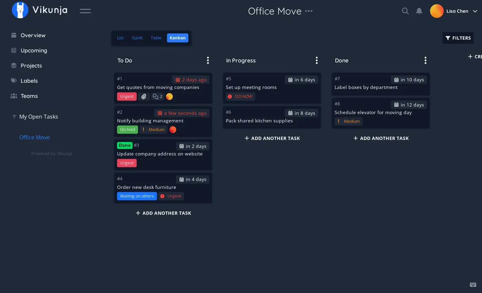Click the Urgent label on task #1
This screenshot has height=293, width=482.
pyautogui.click(x=127, y=97)
